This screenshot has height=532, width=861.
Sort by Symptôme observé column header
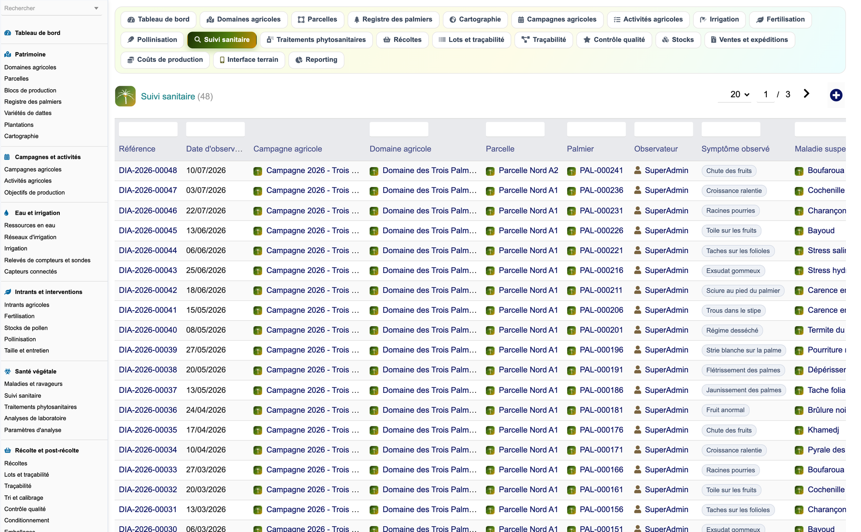coord(735,149)
